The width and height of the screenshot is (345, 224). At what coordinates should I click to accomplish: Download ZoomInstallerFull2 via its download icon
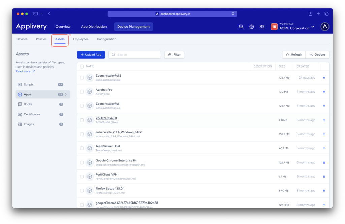pyautogui.click(x=324, y=78)
